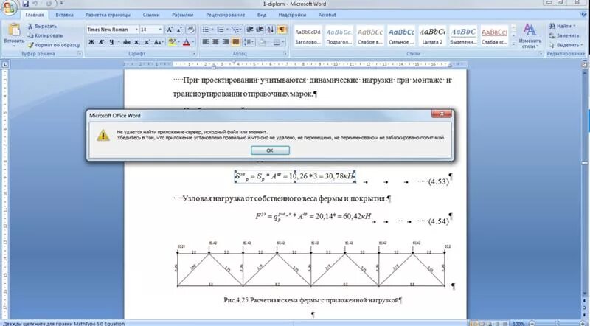590x326 pixels.
Task: Open the Разметка страницы tab
Action: pos(108,15)
